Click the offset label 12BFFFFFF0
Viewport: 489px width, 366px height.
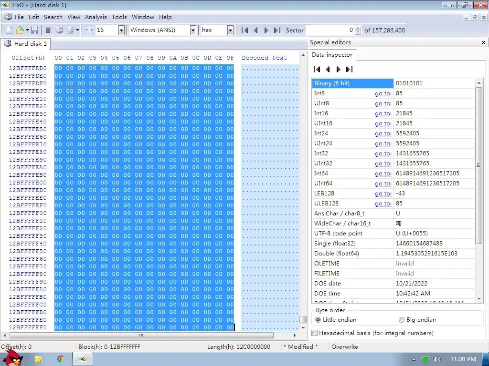pos(27,327)
